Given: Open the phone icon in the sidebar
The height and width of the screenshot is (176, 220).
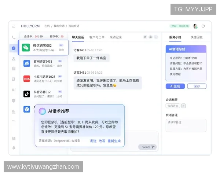Looking at the screenshot, I should [x=14, y=37].
